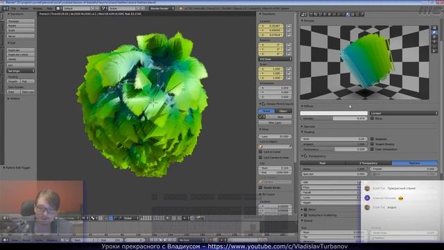Switch to the Render properties tab icon
The image size is (444, 250).
click(x=311, y=14)
